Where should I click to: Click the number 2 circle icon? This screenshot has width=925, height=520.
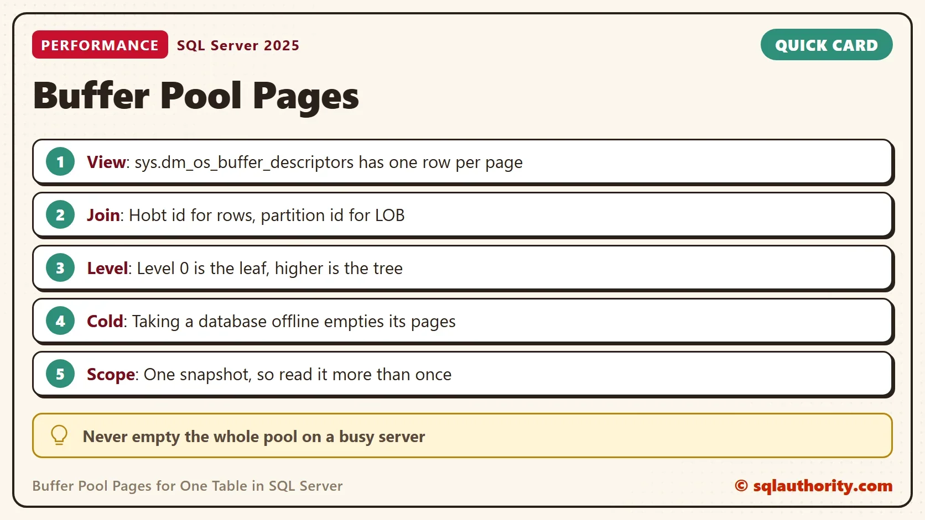click(x=60, y=215)
